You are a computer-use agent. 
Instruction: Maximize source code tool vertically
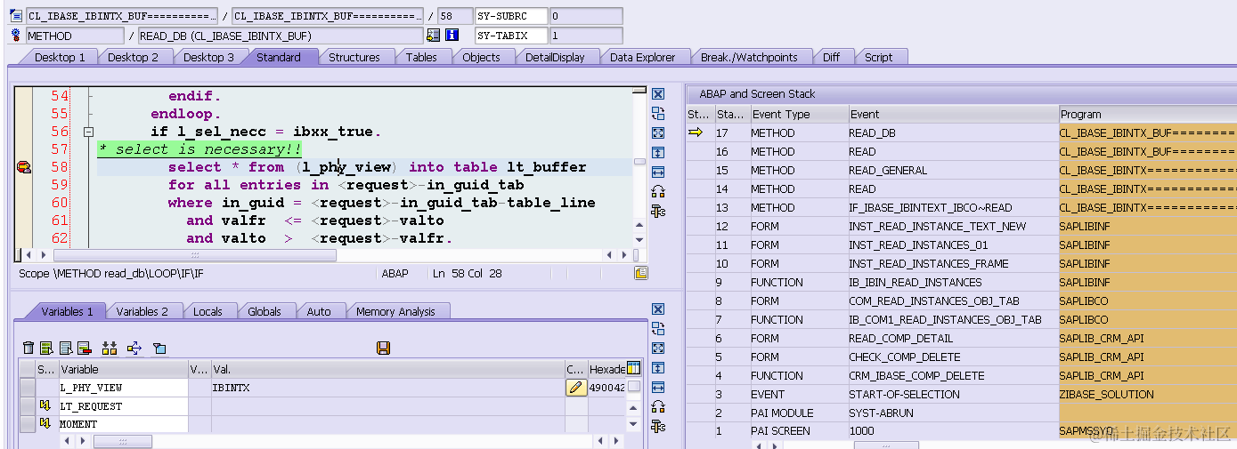[x=658, y=152]
